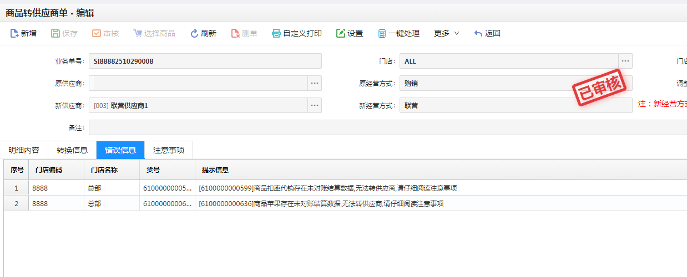The width and height of the screenshot is (687, 277).
Task: Open the 注意事项 tab
Action: click(x=169, y=150)
